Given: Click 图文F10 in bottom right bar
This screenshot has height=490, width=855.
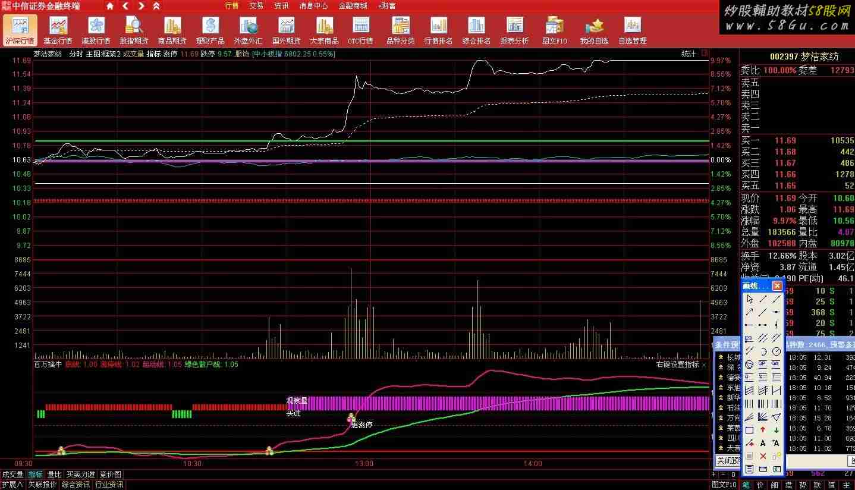Looking at the screenshot, I should [723, 485].
